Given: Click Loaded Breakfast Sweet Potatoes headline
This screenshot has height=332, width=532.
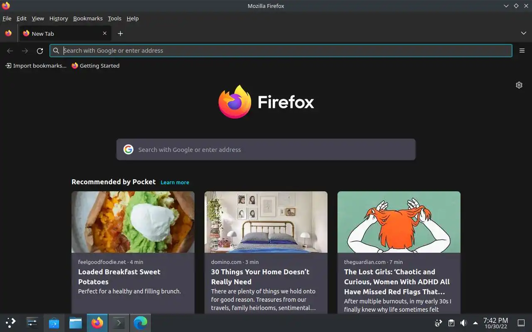Looking at the screenshot, I should (x=119, y=277).
